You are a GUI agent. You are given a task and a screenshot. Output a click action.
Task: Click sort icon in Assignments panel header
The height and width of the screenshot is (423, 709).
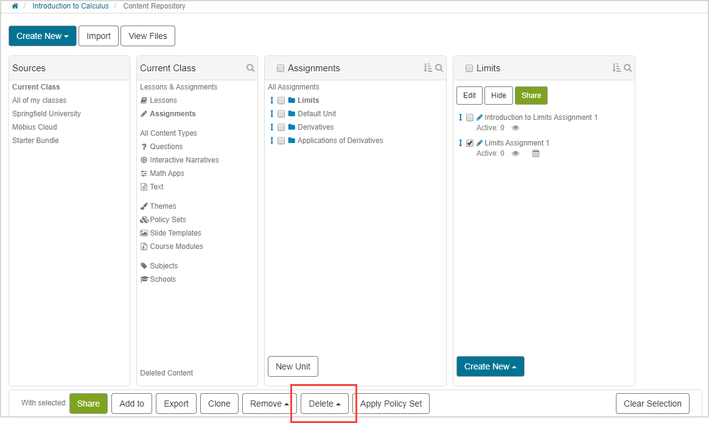427,68
